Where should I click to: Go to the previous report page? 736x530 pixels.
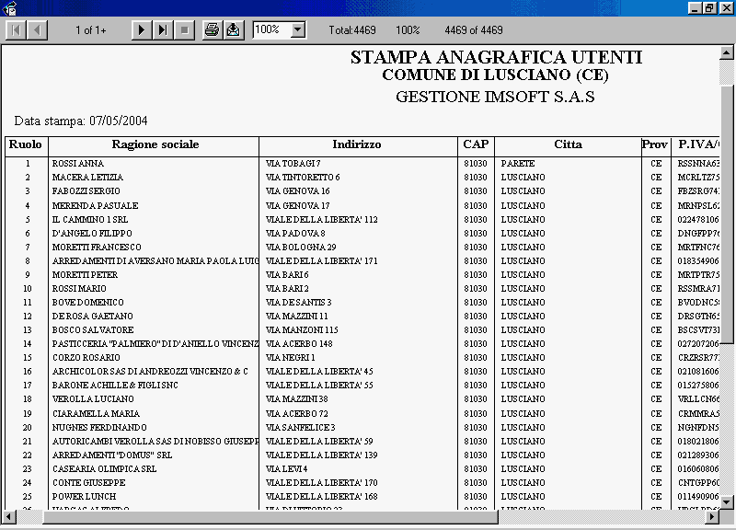[x=37, y=30]
